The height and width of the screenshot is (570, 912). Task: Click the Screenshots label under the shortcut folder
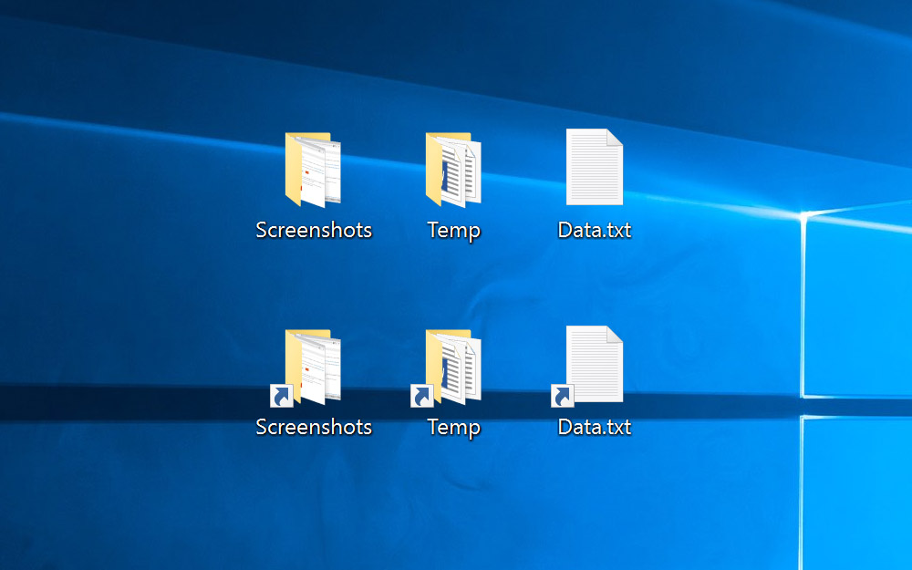coord(314,428)
